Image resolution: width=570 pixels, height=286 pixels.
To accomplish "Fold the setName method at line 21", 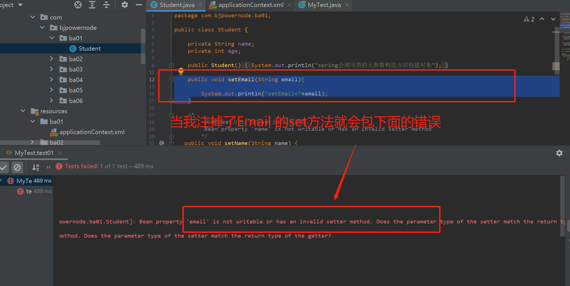I will click(172, 143).
